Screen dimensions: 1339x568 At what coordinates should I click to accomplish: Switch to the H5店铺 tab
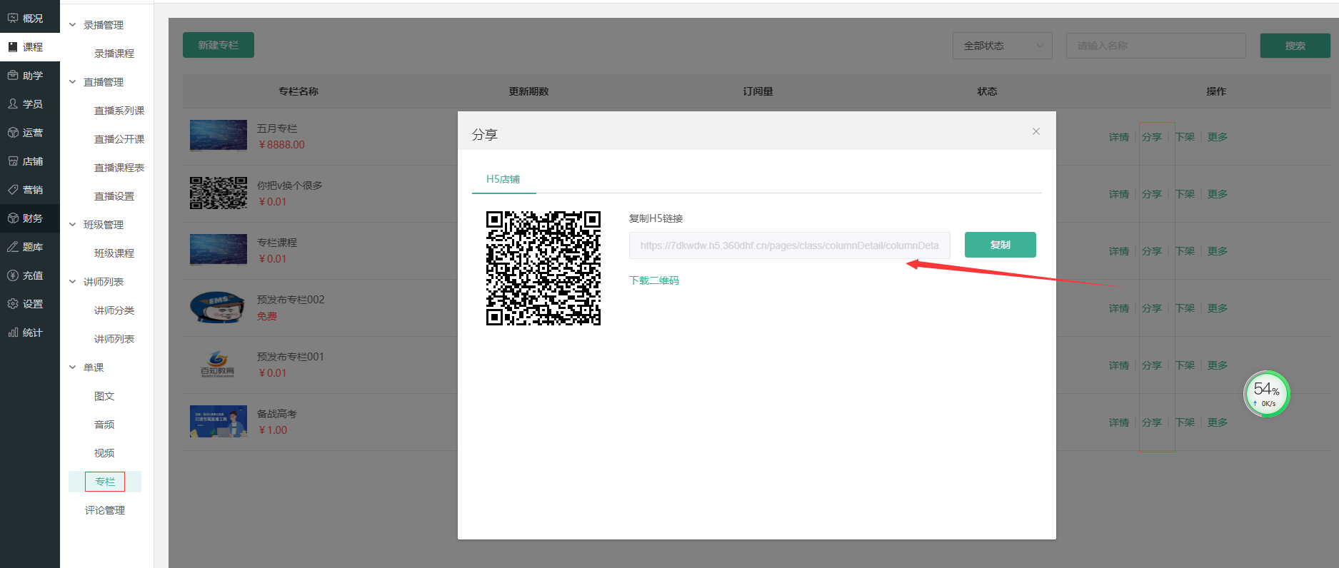[x=503, y=179]
